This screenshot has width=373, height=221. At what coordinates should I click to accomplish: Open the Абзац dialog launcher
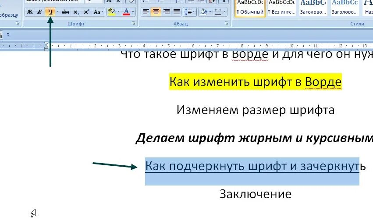click(226, 23)
